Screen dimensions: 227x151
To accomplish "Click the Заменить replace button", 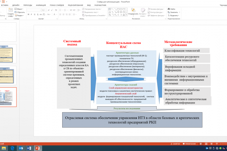I will (x=174, y=12).
